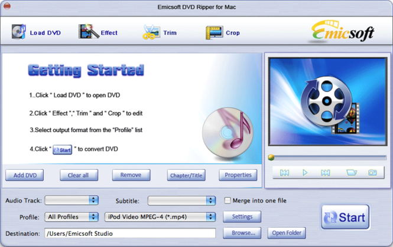
Task: Click the Destination path field
Action: 130,233
